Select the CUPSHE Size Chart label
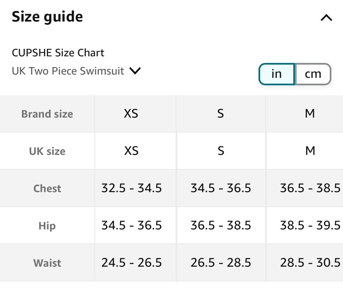The height and width of the screenshot is (294, 343). (x=58, y=53)
